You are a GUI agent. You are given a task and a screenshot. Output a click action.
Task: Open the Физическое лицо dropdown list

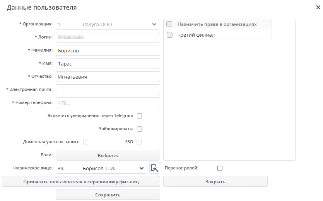pos(142,168)
